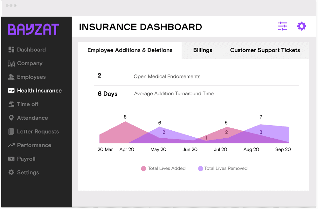
Task: Click the Bayzat logo
Action: pos(33,29)
